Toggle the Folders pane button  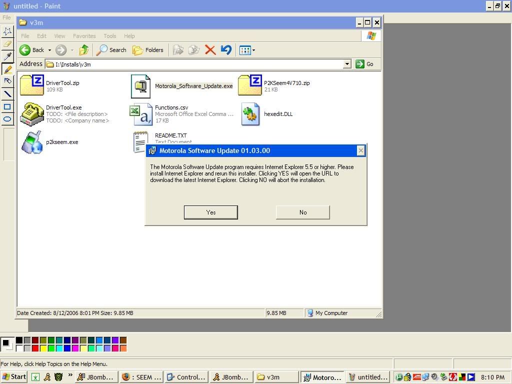[x=148, y=50]
